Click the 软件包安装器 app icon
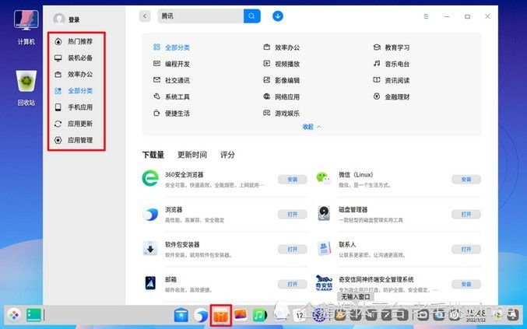The image size is (527, 329). (150, 249)
